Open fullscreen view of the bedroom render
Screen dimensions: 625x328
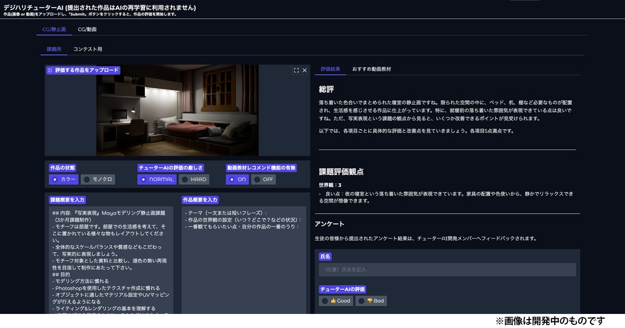[295, 70]
